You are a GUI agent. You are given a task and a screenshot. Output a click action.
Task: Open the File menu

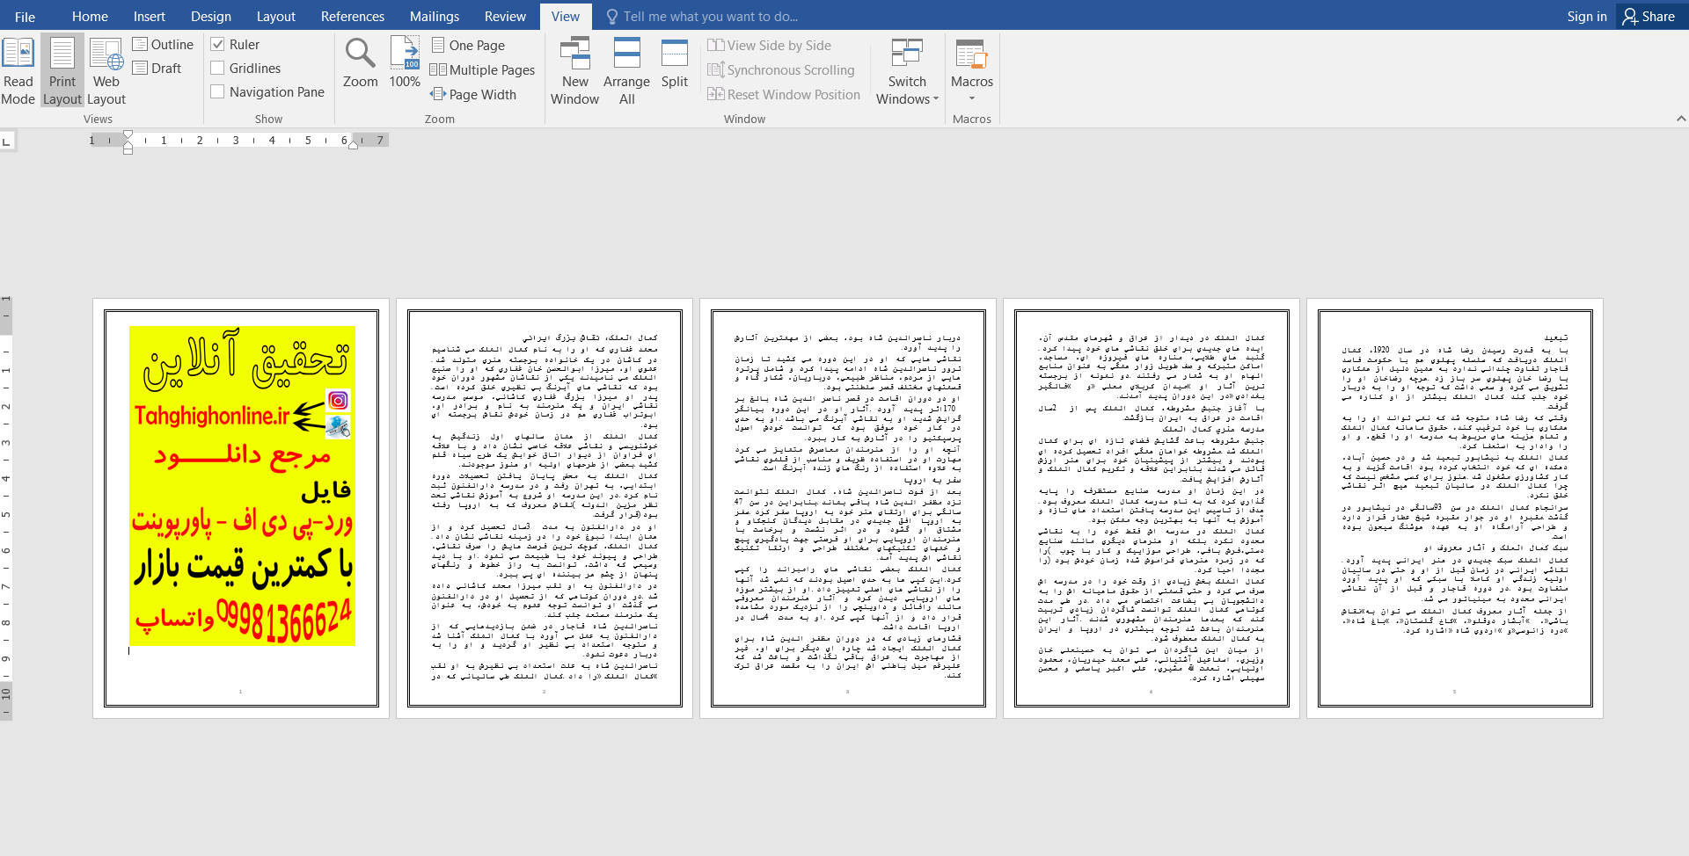pos(25,16)
